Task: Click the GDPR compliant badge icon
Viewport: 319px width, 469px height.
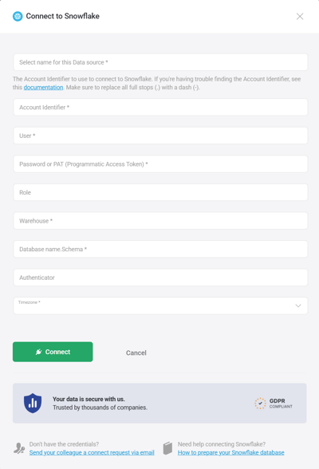Action: (x=260, y=404)
